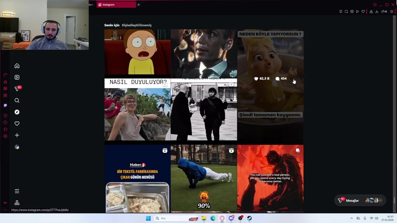Open the Explore compass icon

click(x=17, y=112)
